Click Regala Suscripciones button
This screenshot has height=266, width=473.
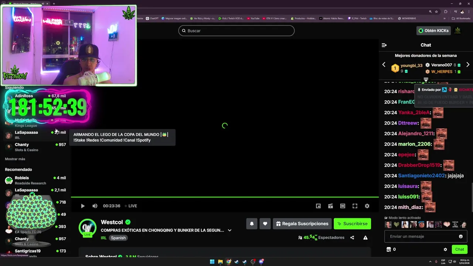(x=302, y=224)
